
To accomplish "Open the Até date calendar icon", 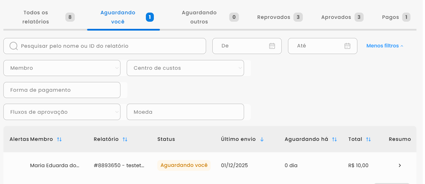I will [347, 46].
